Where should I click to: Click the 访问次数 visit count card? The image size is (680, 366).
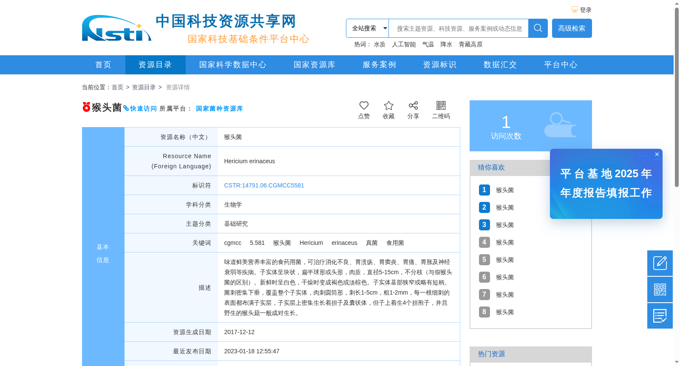tap(531, 126)
